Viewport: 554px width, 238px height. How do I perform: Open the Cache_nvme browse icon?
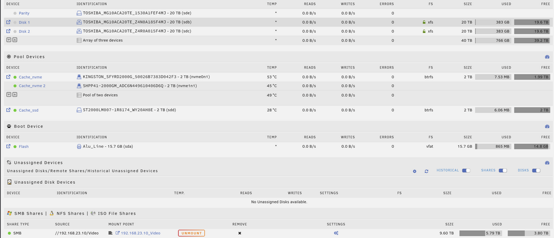click(8, 76)
